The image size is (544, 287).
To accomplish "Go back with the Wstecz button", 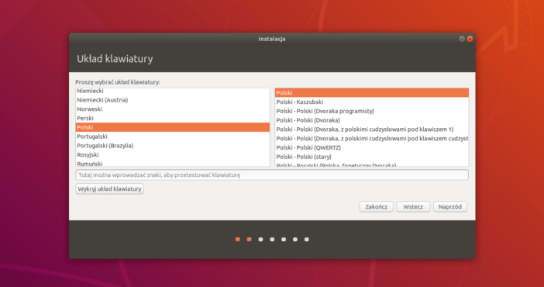I will (x=413, y=207).
